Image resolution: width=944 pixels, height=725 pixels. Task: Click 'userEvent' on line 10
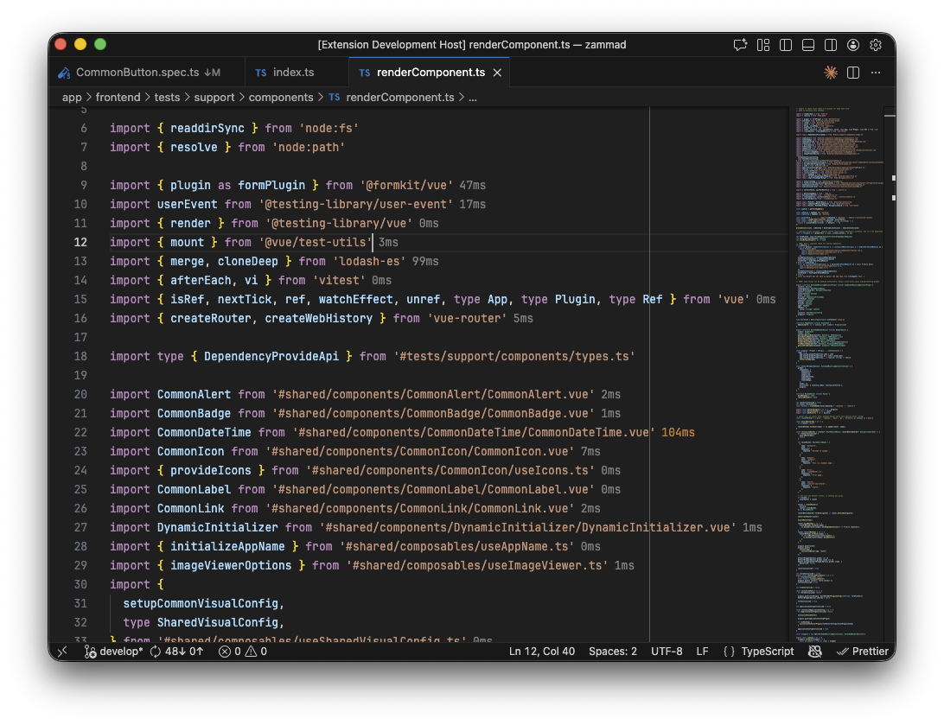point(188,205)
